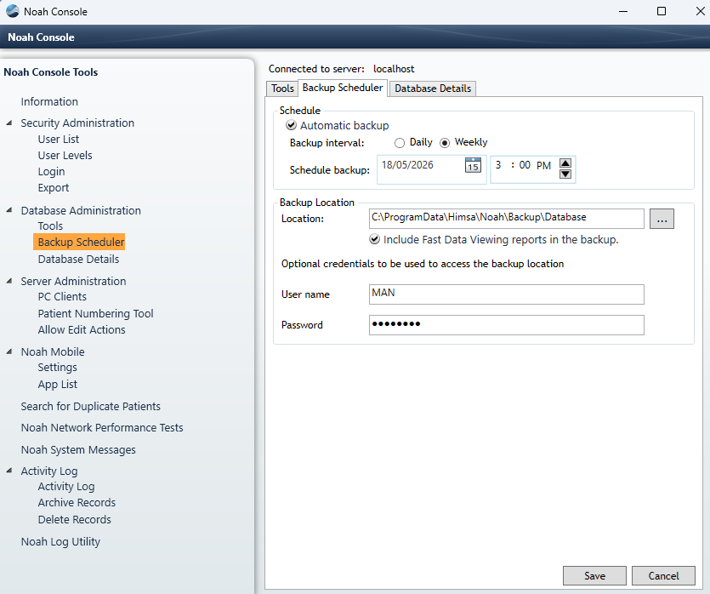Open Export under Security Administration
The height and width of the screenshot is (594, 710).
54,187
